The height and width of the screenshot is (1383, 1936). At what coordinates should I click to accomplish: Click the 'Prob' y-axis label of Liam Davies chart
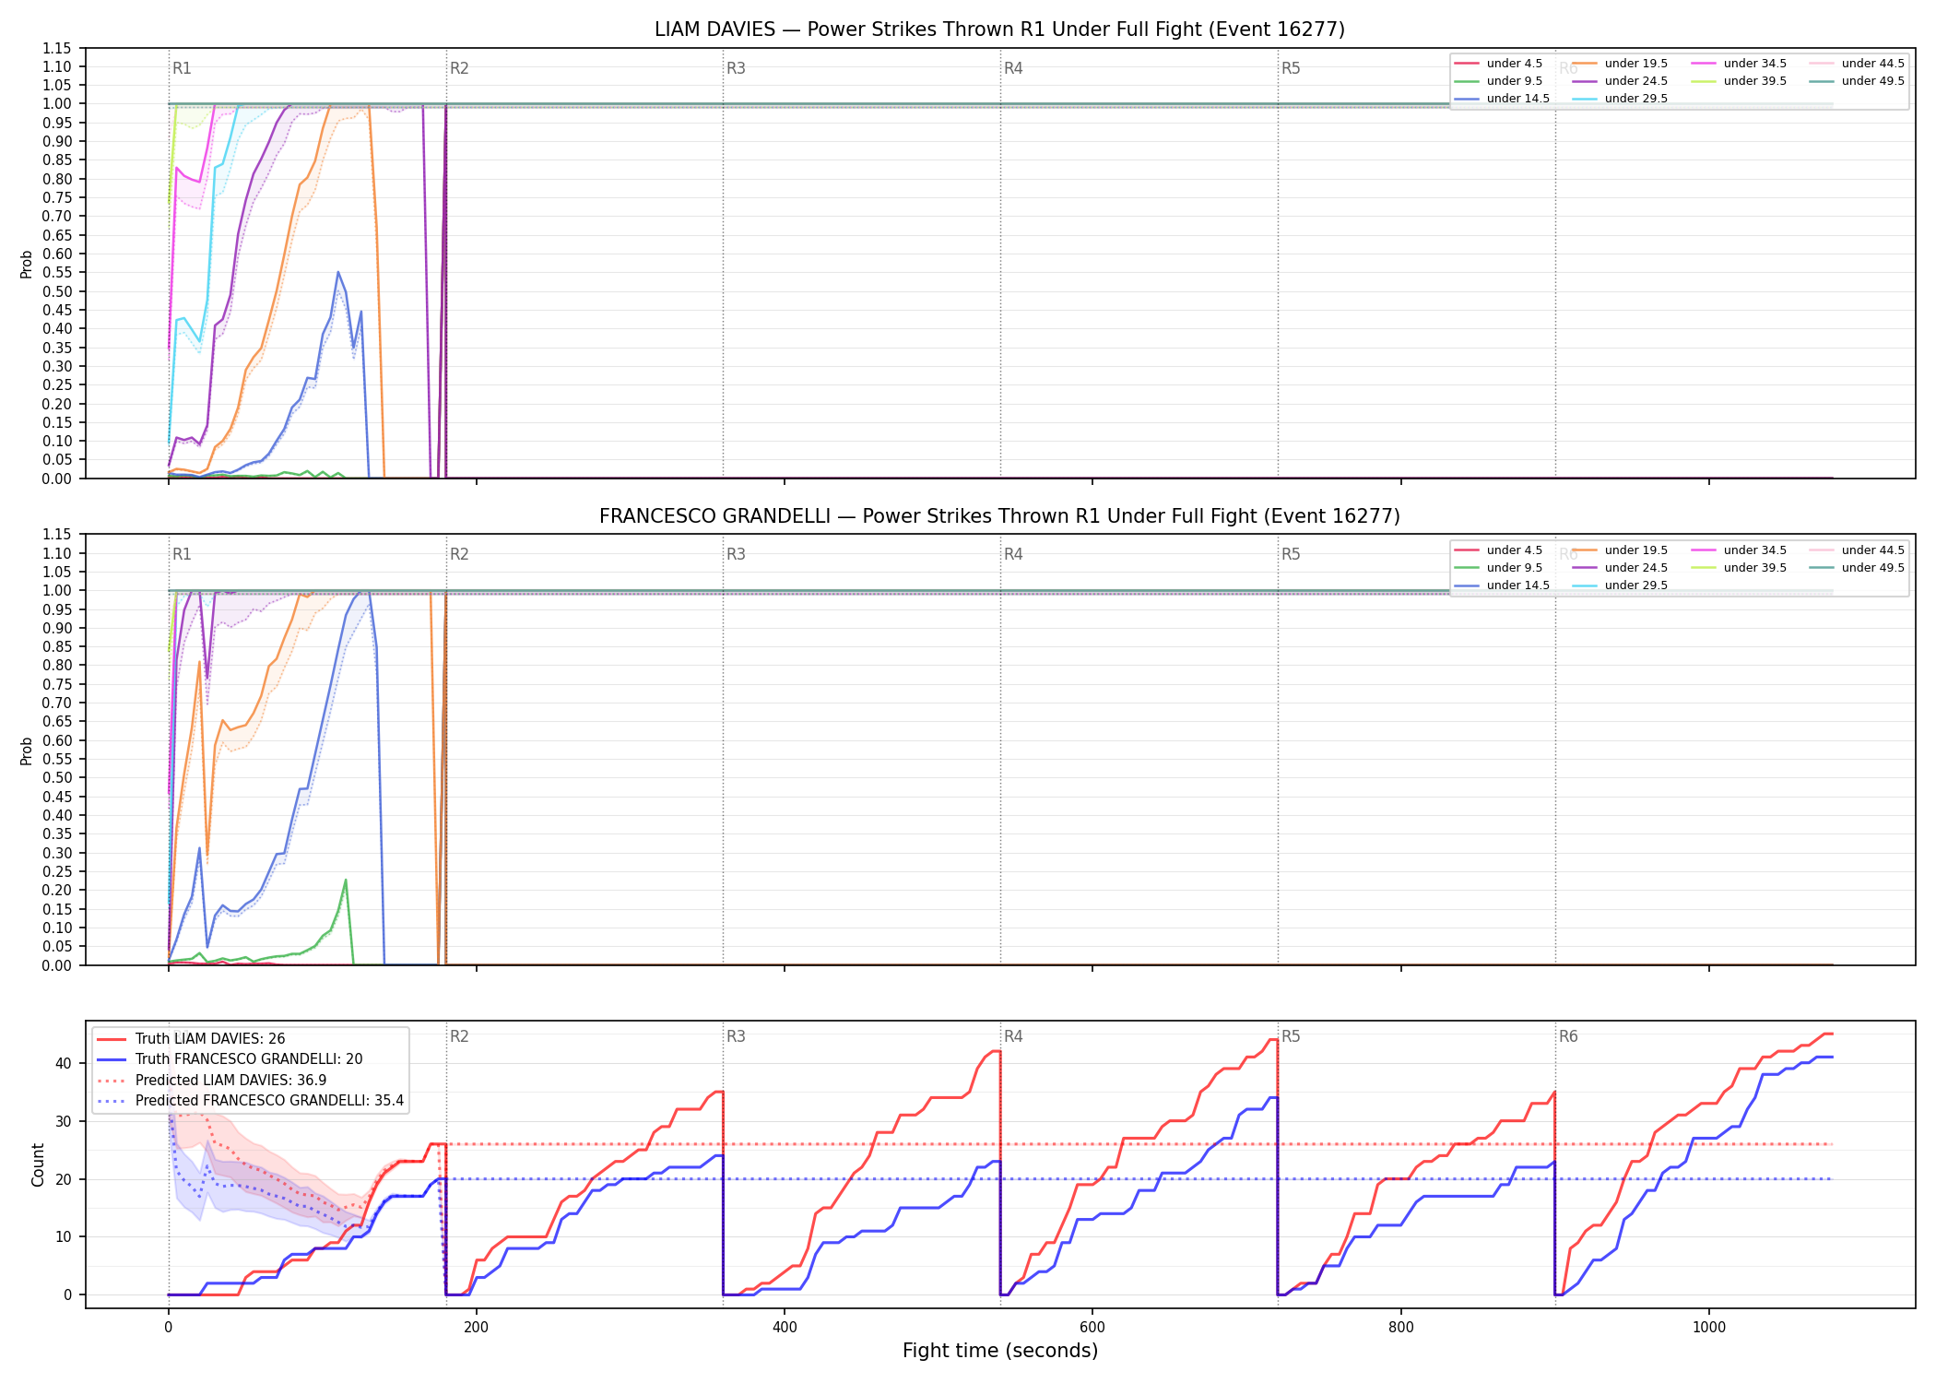[27, 264]
